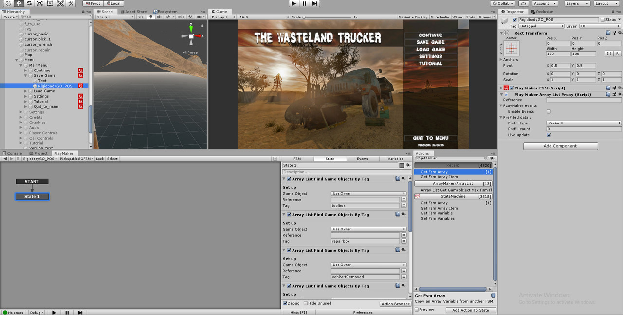Open the Use Owner dropdown above toolbox tag

(368, 194)
